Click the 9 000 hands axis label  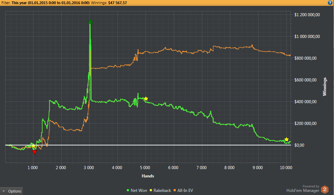tap(257, 168)
